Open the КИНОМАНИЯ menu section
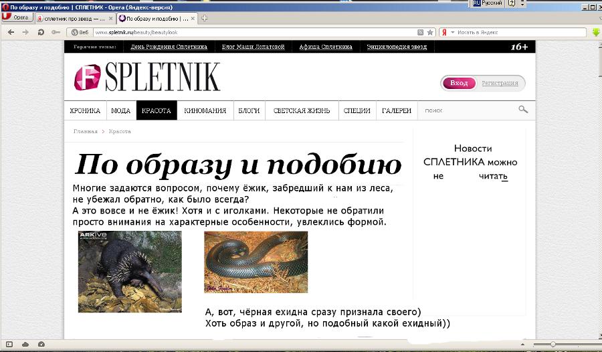Image resolution: width=602 pixels, height=352 pixels. pyautogui.click(x=205, y=110)
